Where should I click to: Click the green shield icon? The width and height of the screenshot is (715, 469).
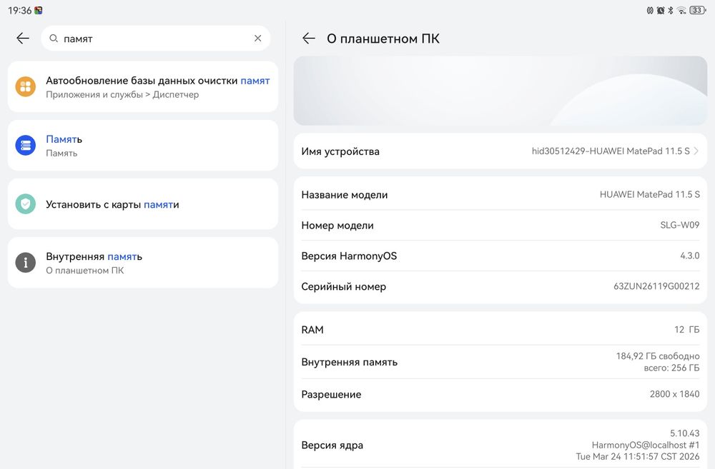click(26, 204)
